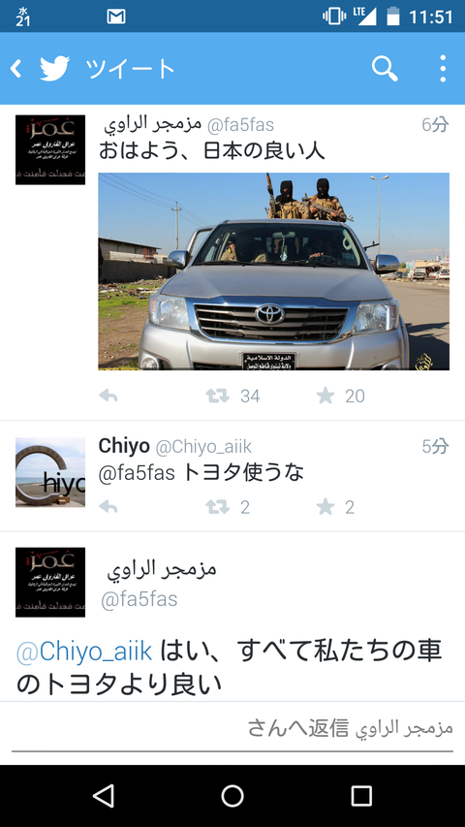The image size is (465, 827).
Task: Tap the @Chiyo_aiik mention link
Action: point(84,652)
